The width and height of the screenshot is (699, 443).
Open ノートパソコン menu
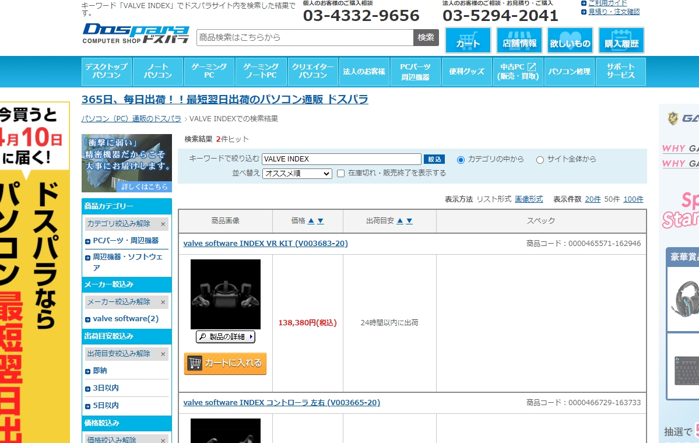158,71
